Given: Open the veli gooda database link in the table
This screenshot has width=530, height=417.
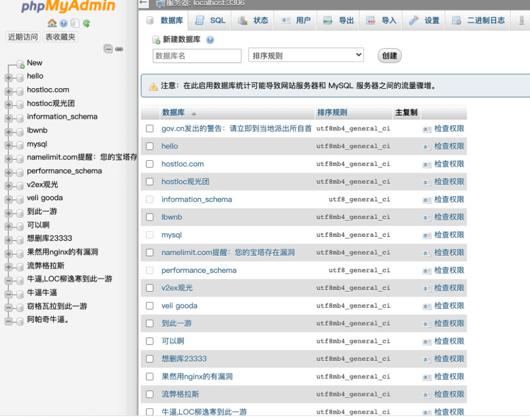Looking at the screenshot, I should [x=179, y=306].
